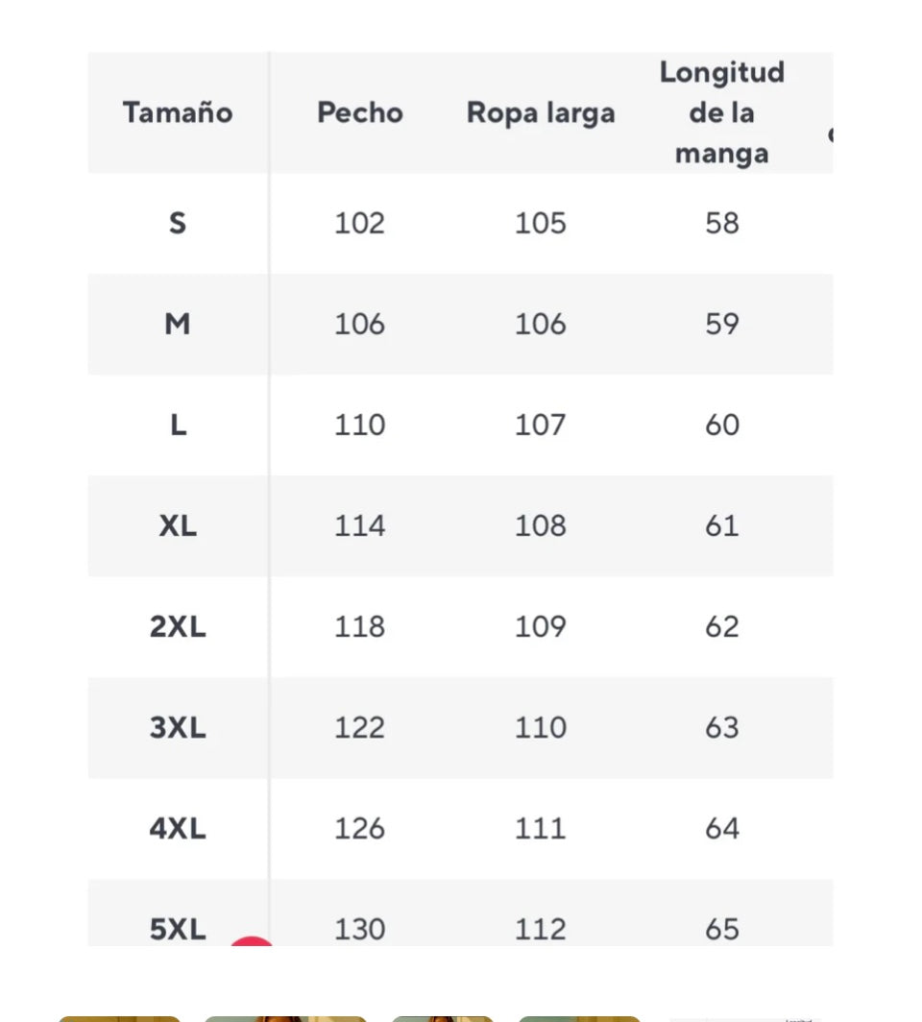Viewport: 922px width, 1022px height.
Task: Tap the red circular floating button
Action: pyautogui.click(x=252, y=942)
